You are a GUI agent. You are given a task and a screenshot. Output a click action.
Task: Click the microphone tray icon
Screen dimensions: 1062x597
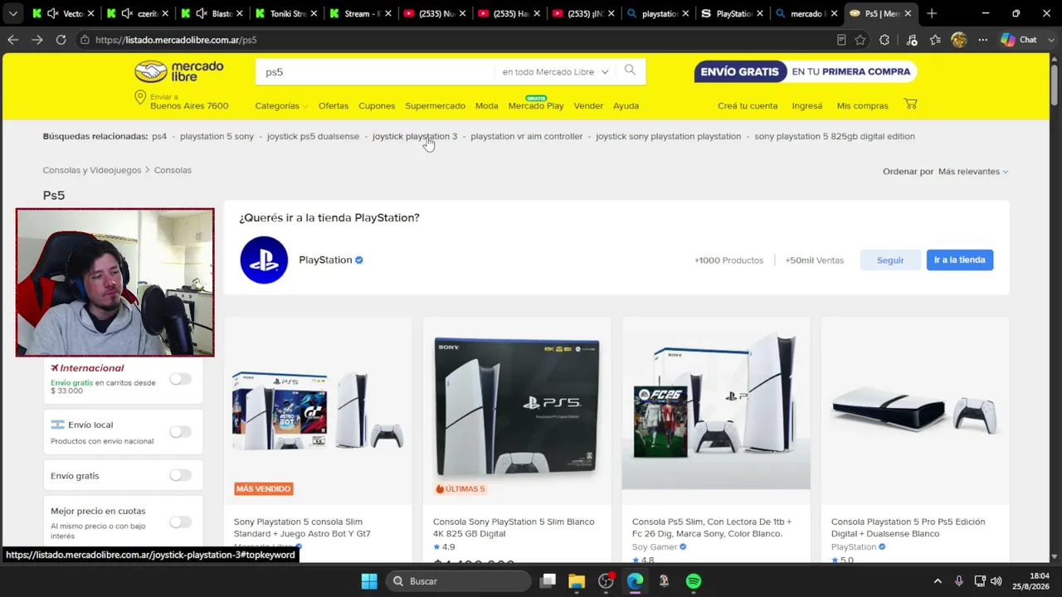coord(959,581)
